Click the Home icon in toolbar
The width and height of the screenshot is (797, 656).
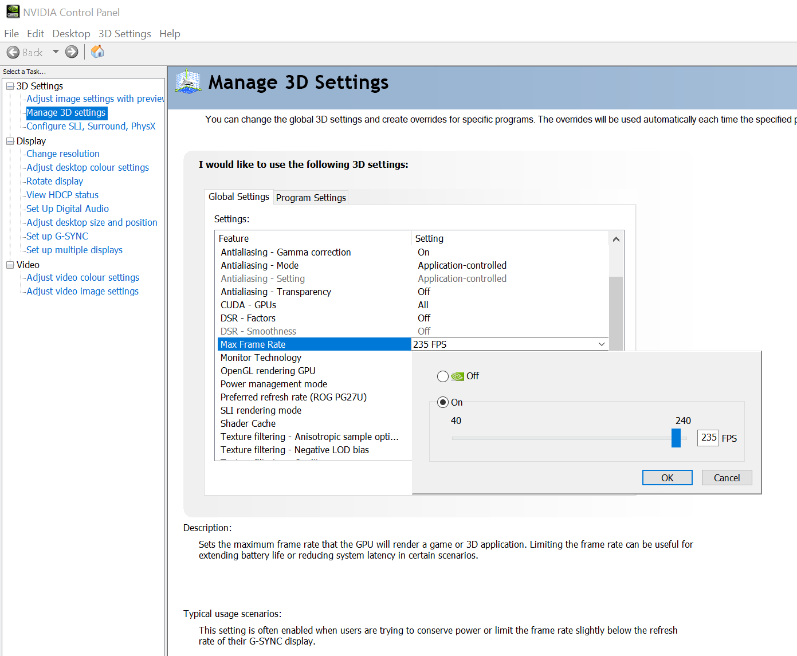click(x=97, y=52)
